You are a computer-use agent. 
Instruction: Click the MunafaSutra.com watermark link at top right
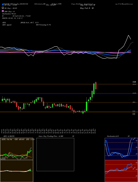pyautogui.click(x=127, y=4)
